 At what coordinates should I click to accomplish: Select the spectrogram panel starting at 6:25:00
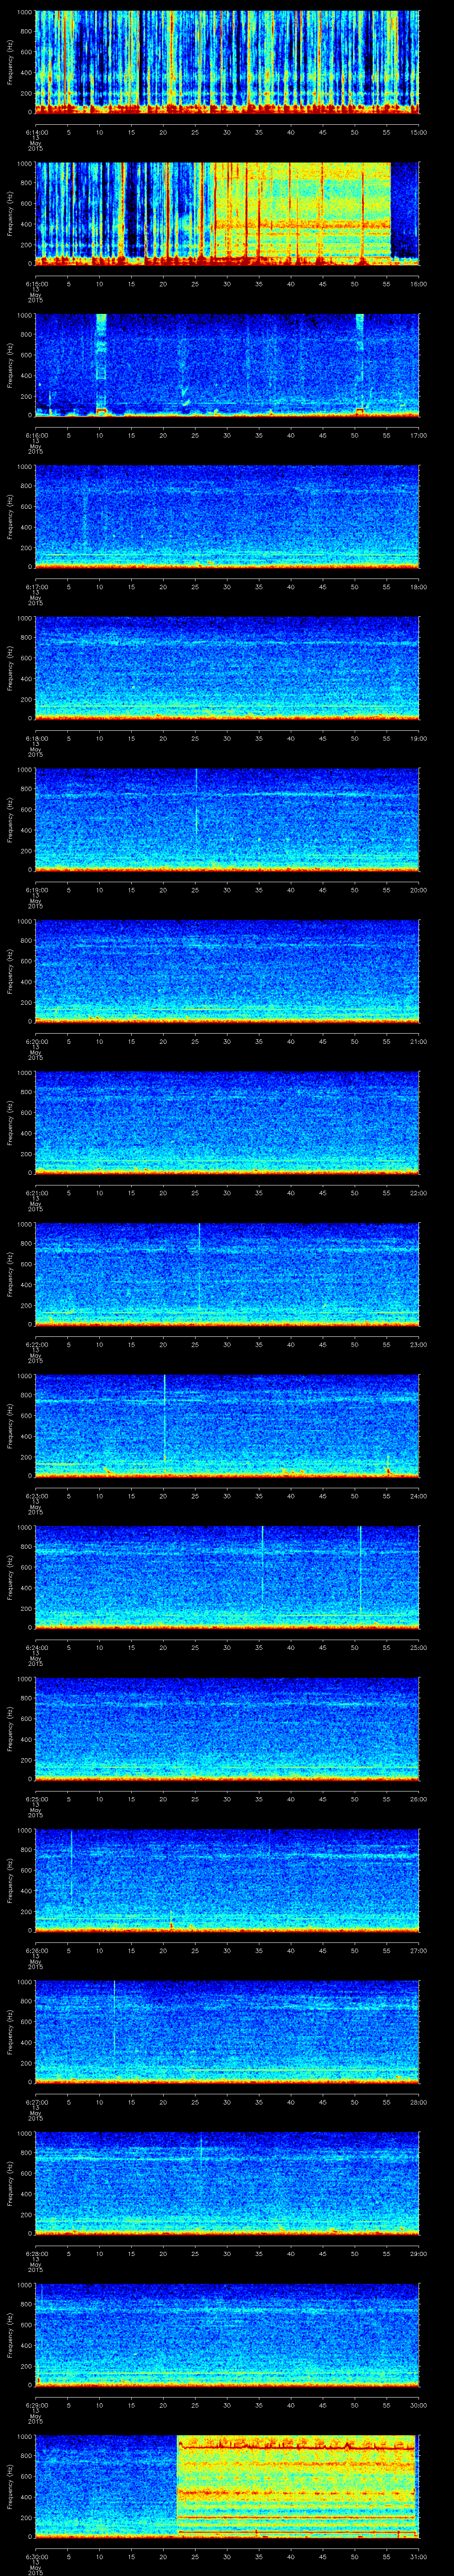tap(227, 1728)
